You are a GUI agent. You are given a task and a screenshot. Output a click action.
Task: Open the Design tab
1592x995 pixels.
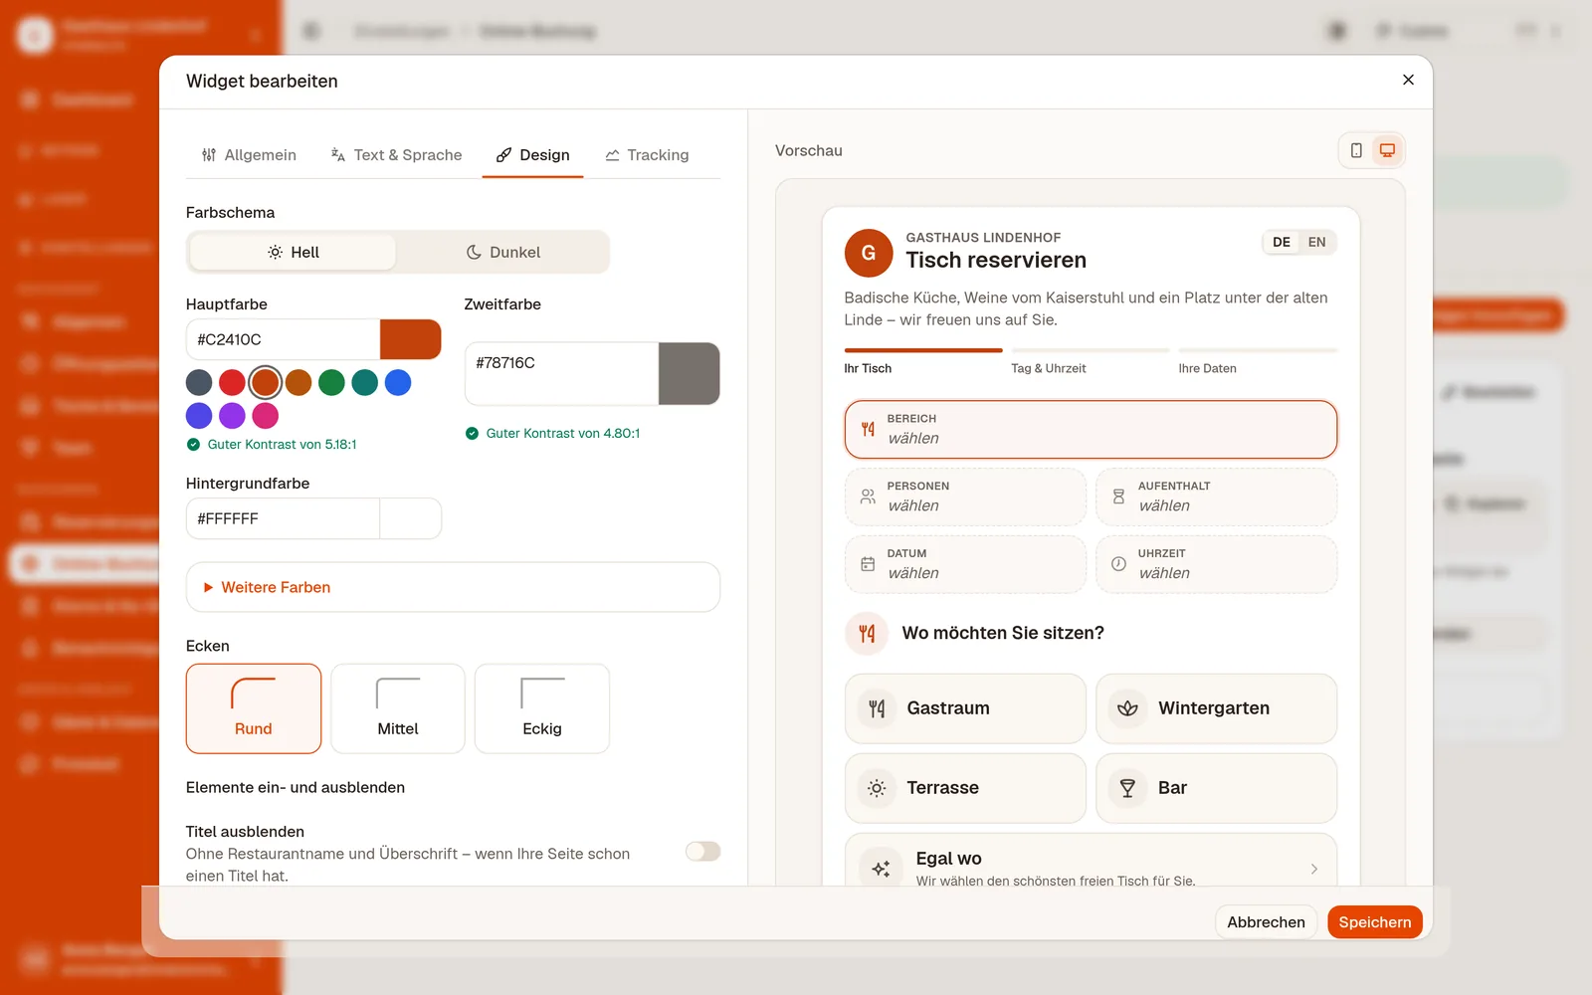pyautogui.click(x=533, y=155)
